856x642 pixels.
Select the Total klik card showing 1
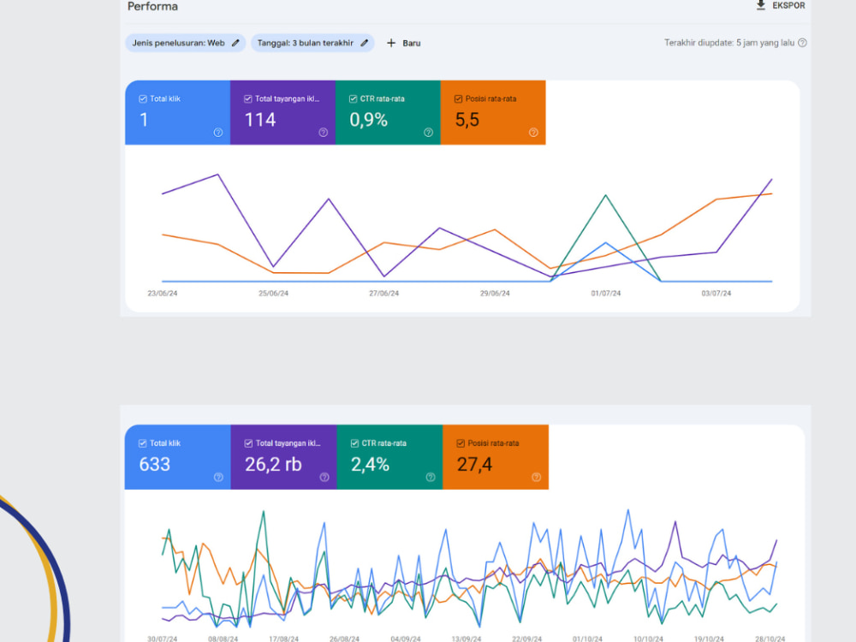click(x=177, y=112)
